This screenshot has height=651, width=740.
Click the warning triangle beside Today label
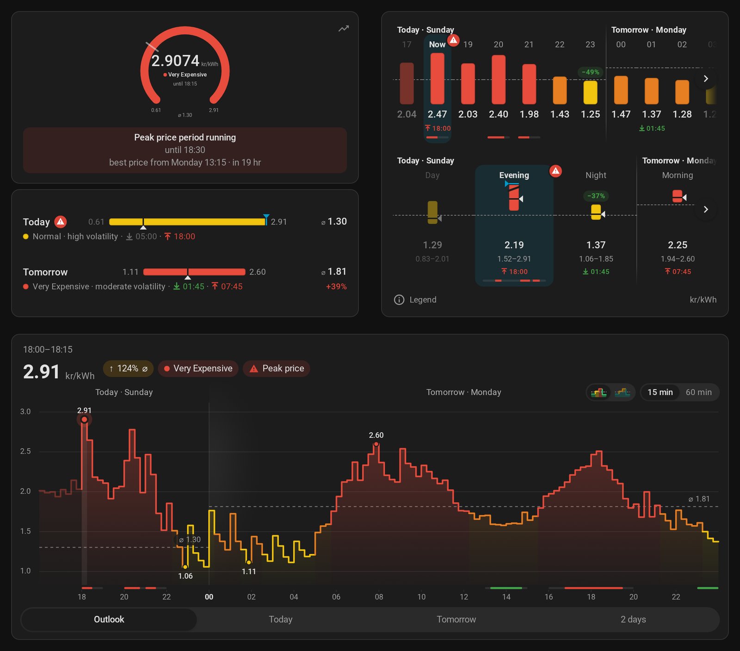tap(61, 222)
